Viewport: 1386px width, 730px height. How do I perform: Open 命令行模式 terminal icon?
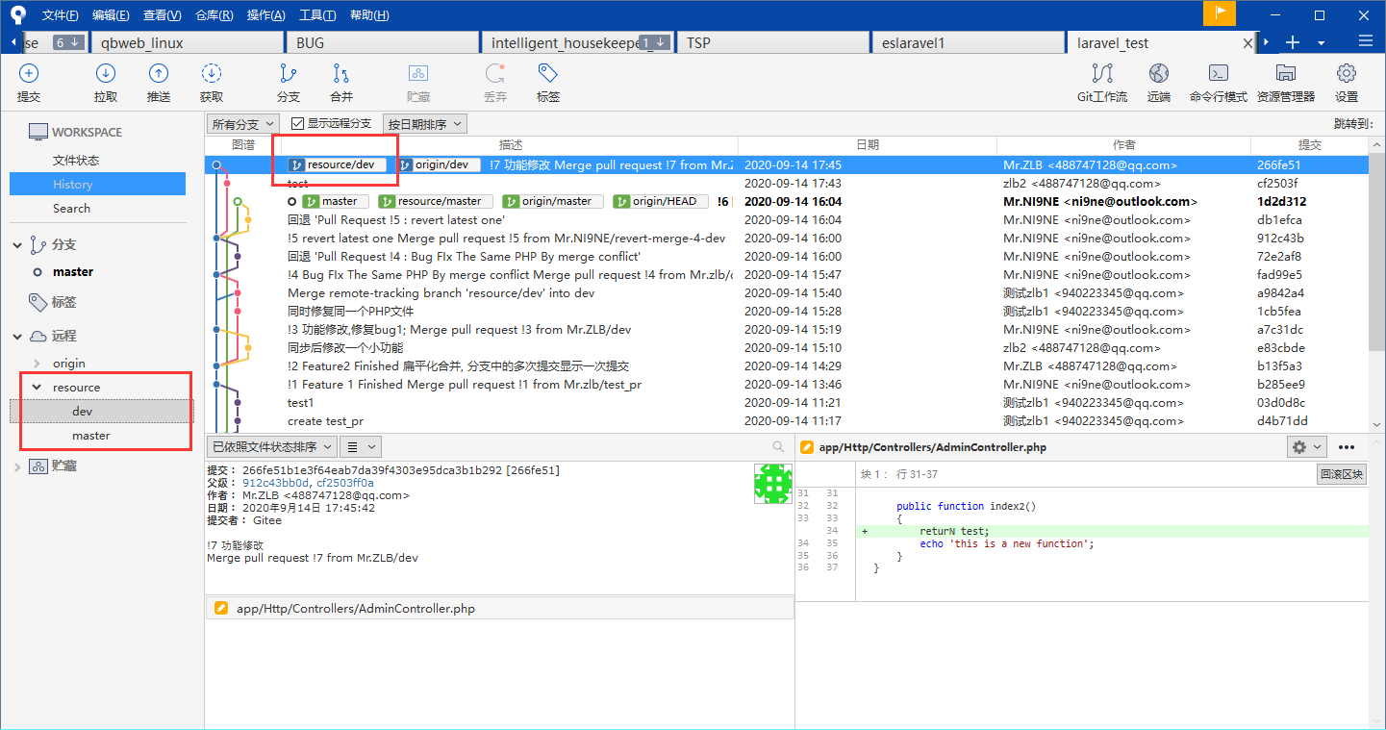[x=1218, y=74]
